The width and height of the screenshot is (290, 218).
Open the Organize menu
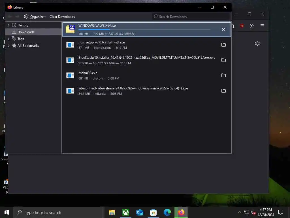[x=35, y=17]
